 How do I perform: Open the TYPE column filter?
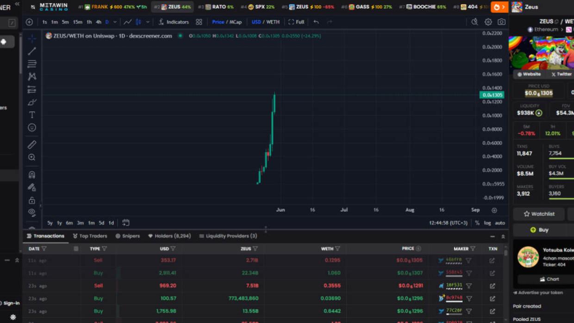[x=104, y=249]
